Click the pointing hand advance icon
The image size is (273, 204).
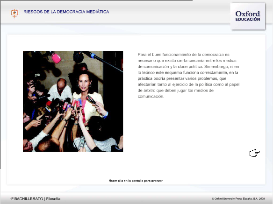(x=255, y=153)
